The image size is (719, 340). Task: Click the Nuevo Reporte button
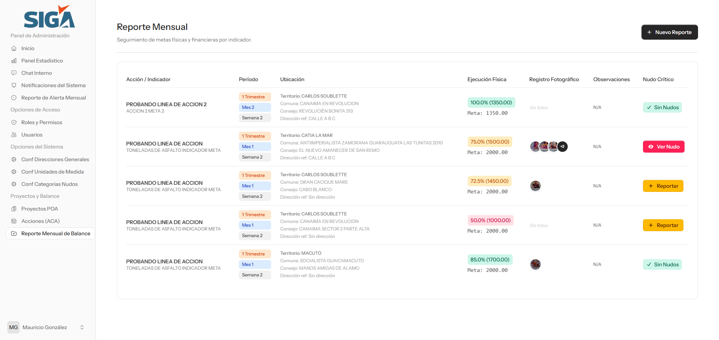click(x=669, y=32)
